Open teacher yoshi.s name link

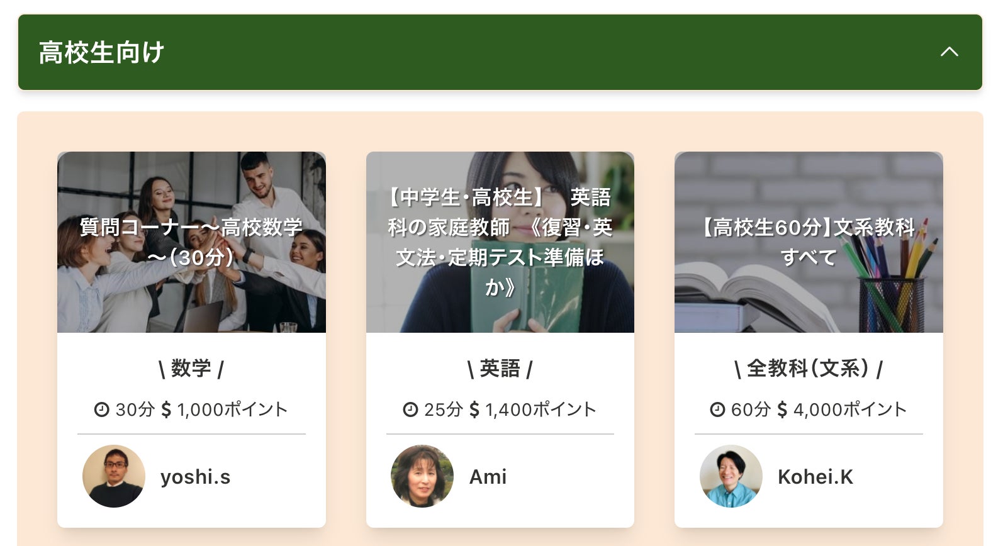pos(195,477)
